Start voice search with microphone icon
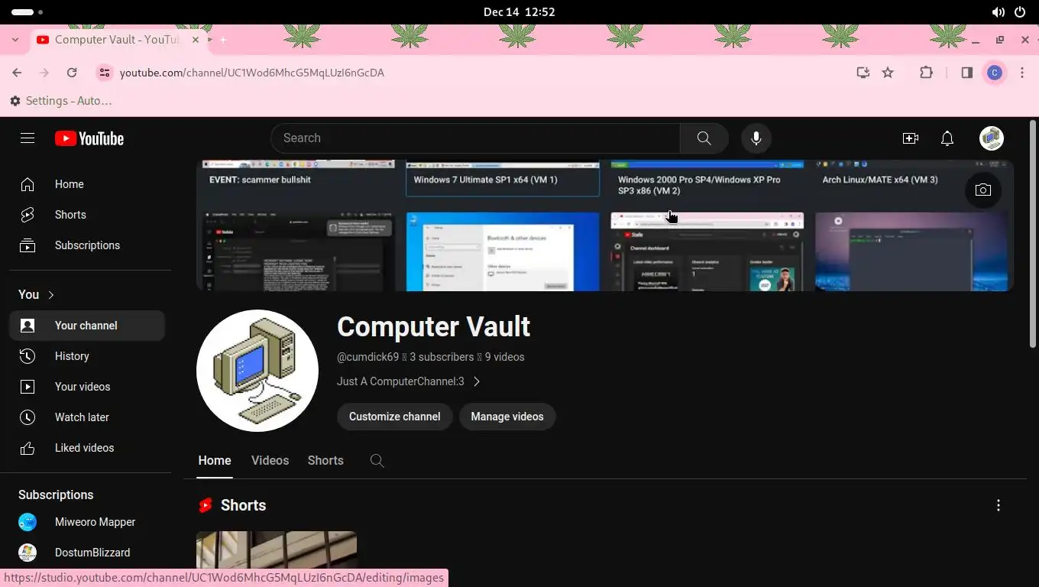Image resolution: width=1039 pixels, height=587 pixels. tap(756, 138)
